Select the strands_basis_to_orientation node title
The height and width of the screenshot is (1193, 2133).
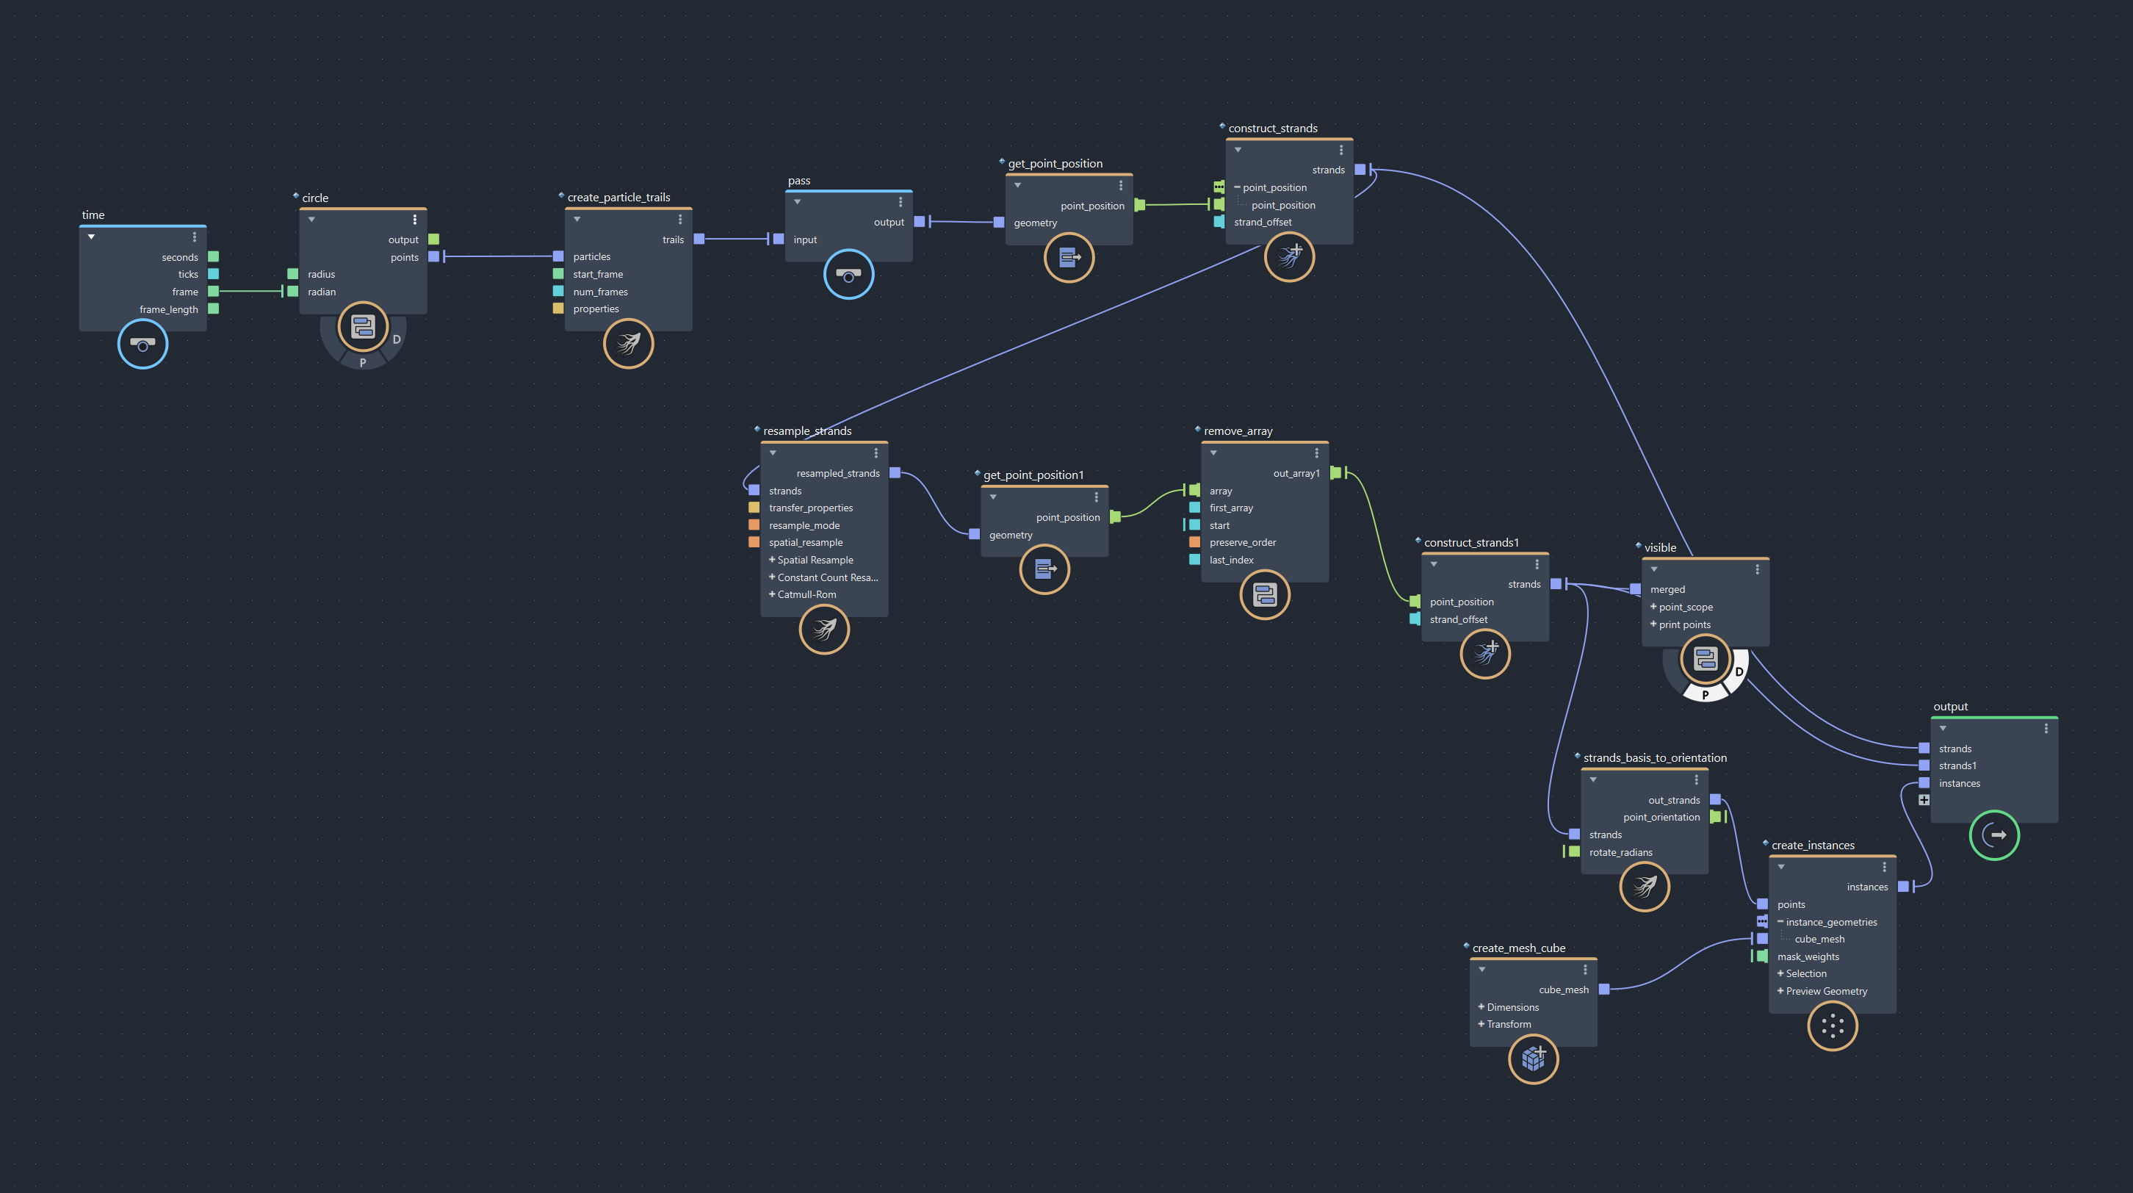pyautogui.click(x=1656, y=757)
